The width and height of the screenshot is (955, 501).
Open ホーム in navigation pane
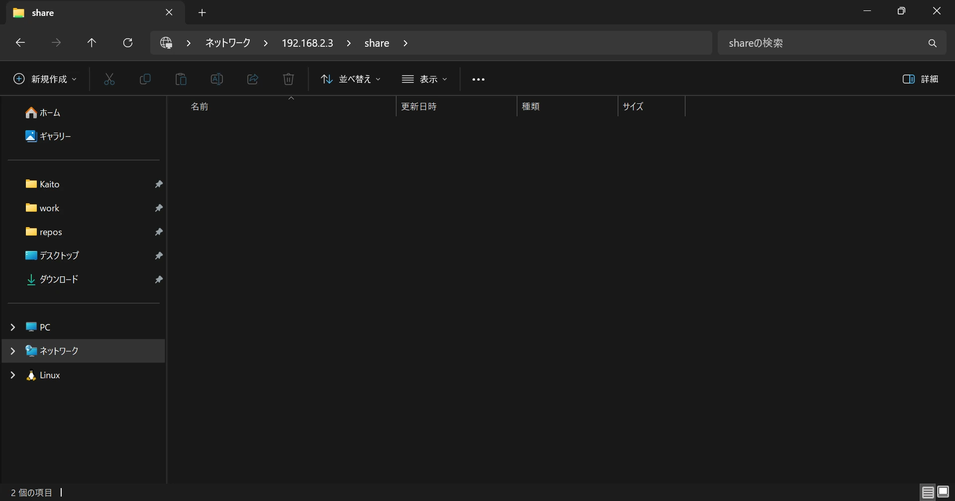click(x=84, y=113)
